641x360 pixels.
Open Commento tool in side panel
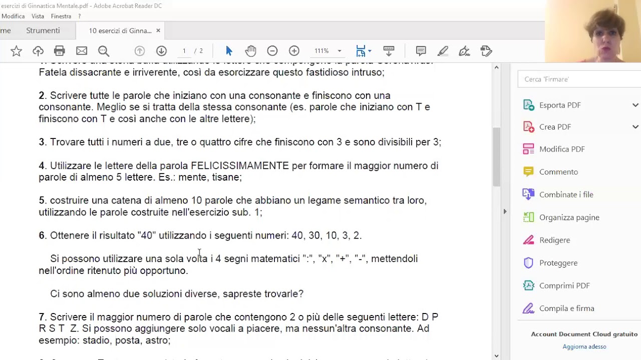coord(558,171)
